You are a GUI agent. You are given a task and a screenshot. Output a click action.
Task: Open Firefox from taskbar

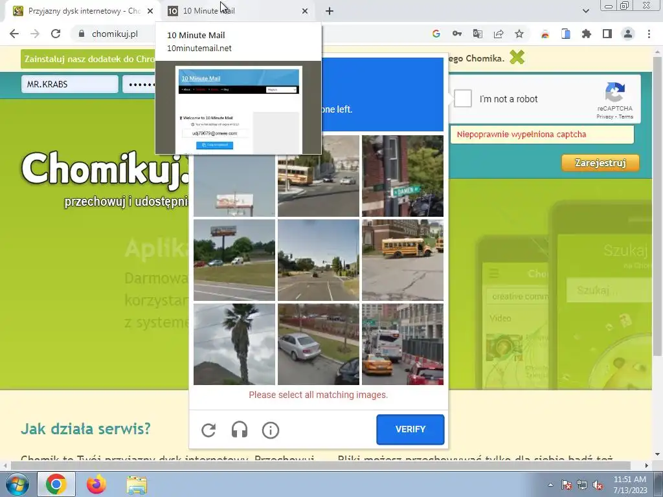(x=96, y=484)
